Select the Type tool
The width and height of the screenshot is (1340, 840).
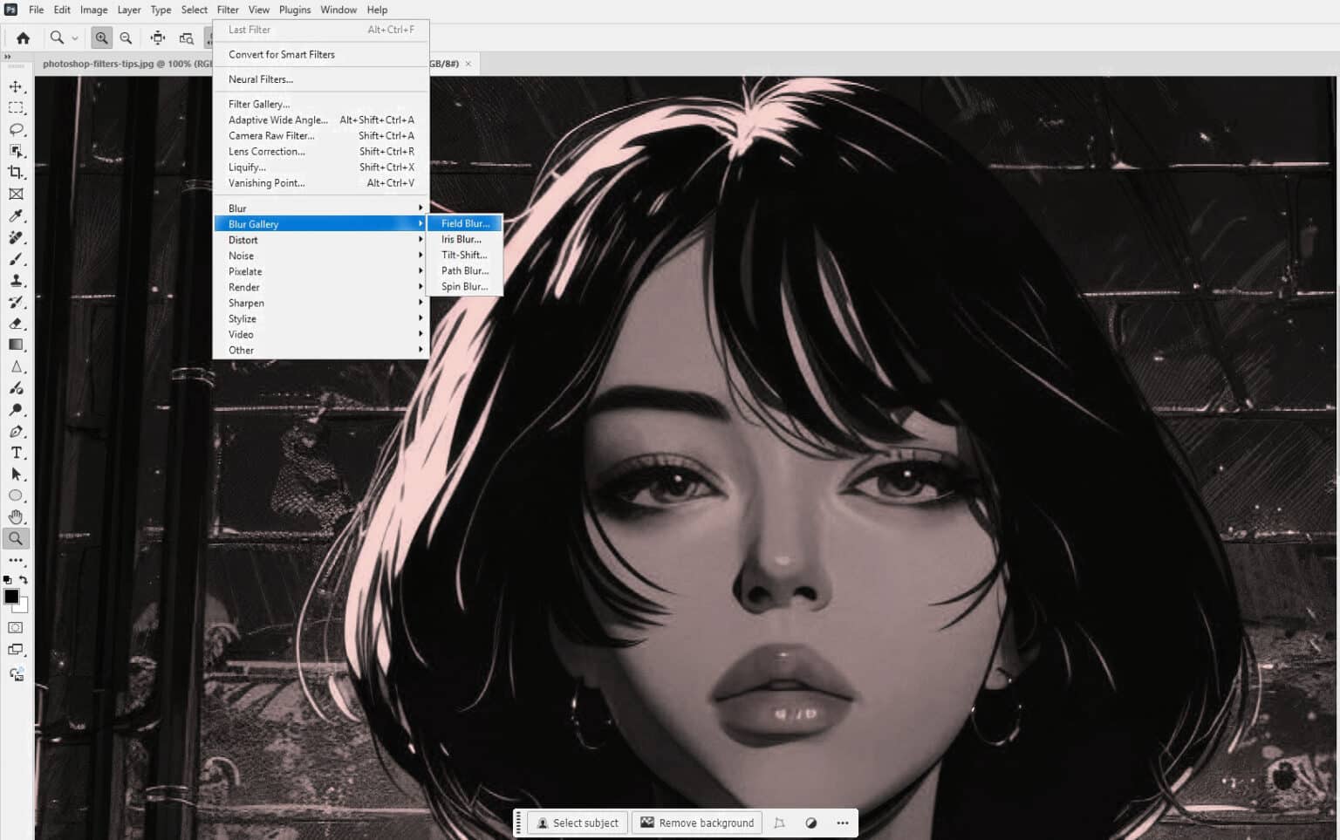tap(16, 453)
